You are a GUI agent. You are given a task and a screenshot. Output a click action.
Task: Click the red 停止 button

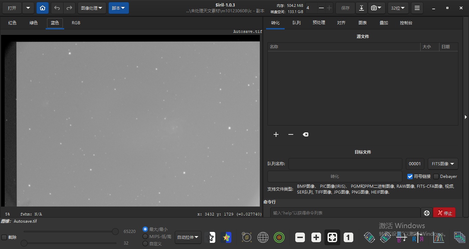(x=445, y=213)
